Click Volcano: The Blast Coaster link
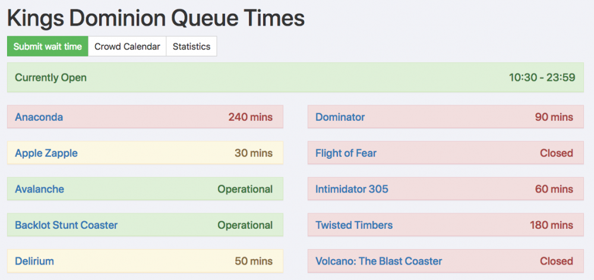 (379, 261)
